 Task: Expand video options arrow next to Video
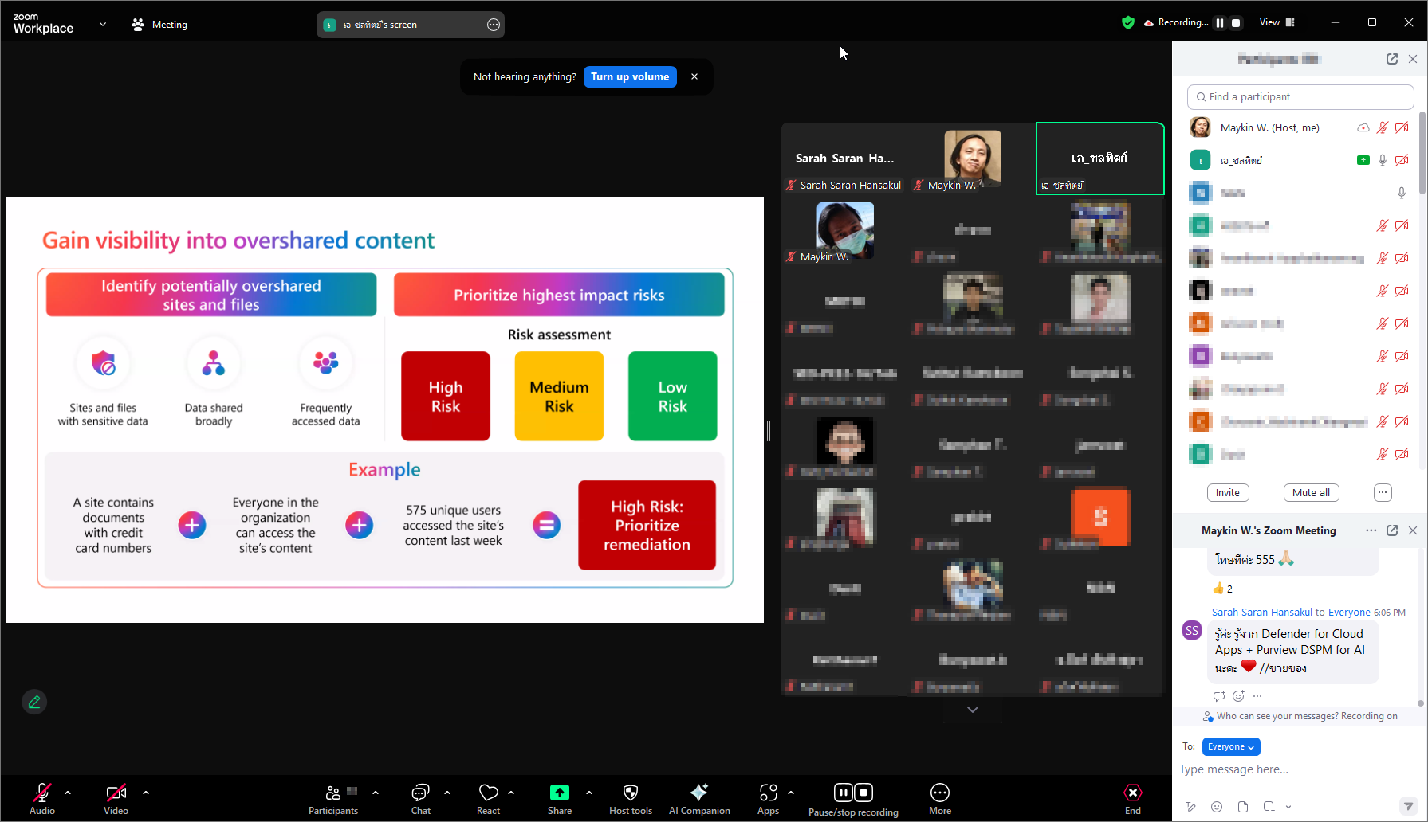[x=146, y=793]
